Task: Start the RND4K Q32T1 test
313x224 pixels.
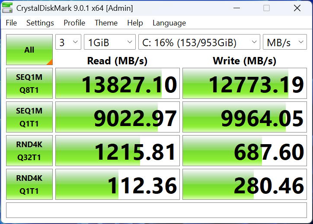Action: 29,151
